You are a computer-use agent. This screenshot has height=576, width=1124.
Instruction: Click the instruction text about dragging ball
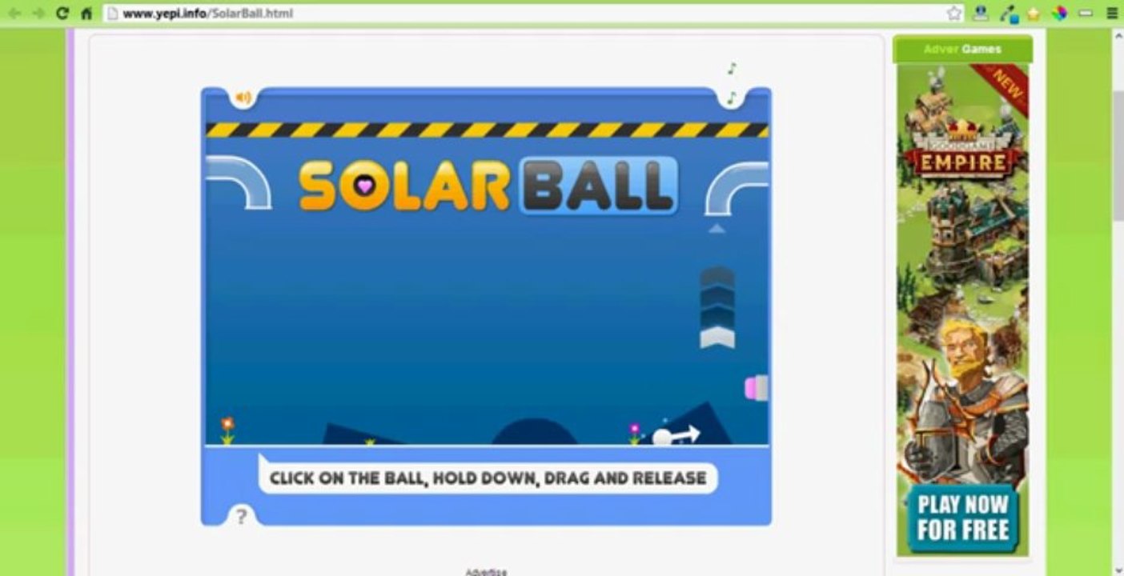point(488,478)
